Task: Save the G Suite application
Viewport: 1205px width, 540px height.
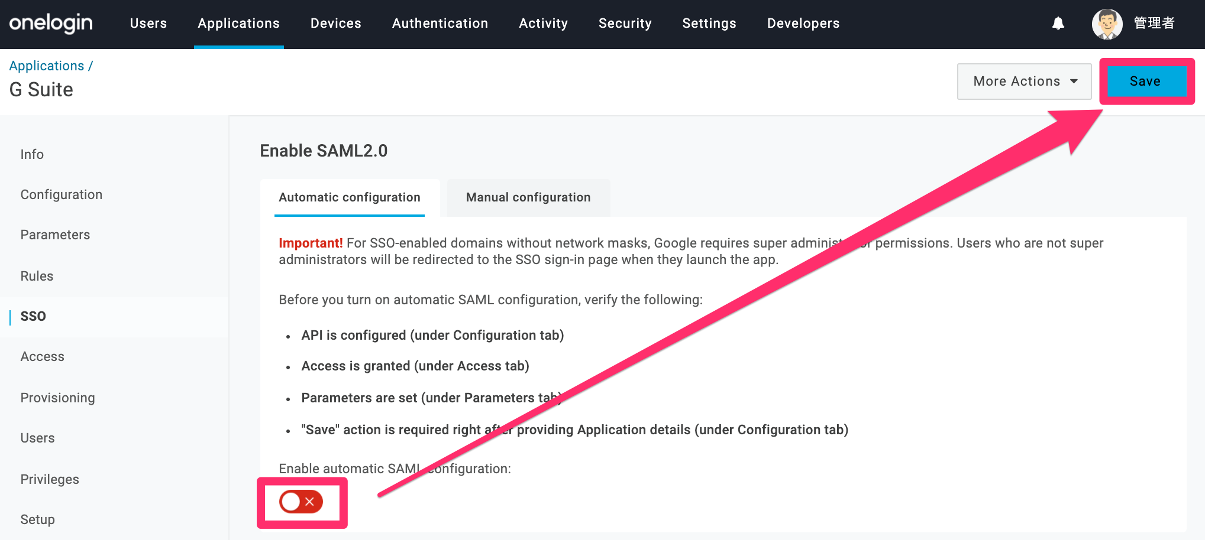Action: [x=1146, y=82]
